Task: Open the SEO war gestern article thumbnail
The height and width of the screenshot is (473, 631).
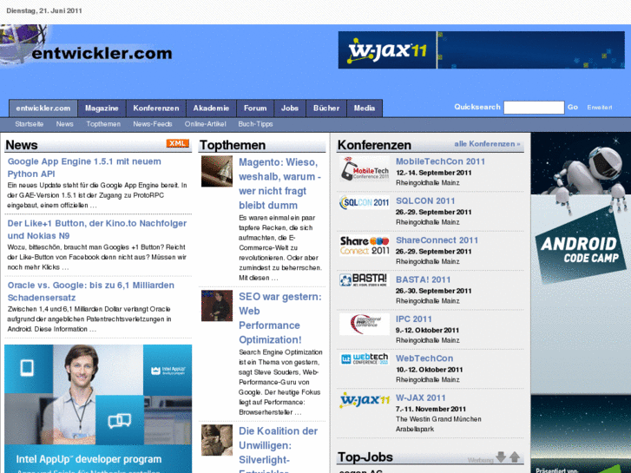Action: 217,305
